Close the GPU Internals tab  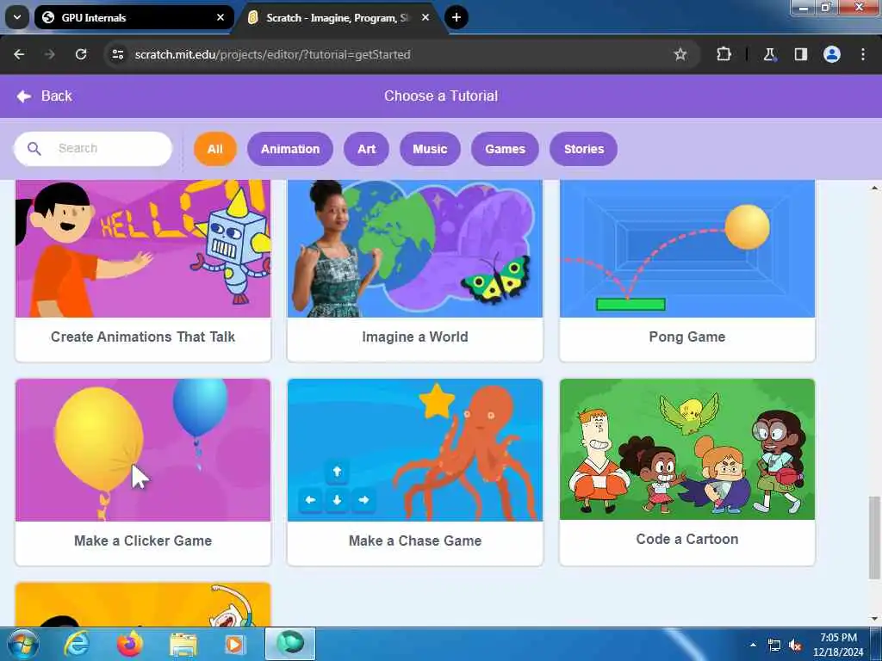click(x=220, y=17)
